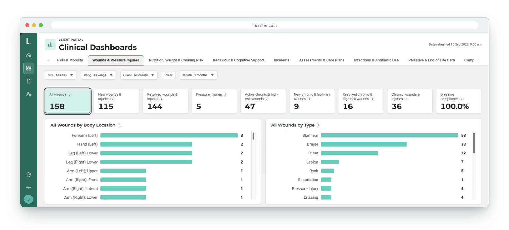Show info for Chronic wounds & injuries
Viewport: 509px width, 230px height.
(406, 99)
